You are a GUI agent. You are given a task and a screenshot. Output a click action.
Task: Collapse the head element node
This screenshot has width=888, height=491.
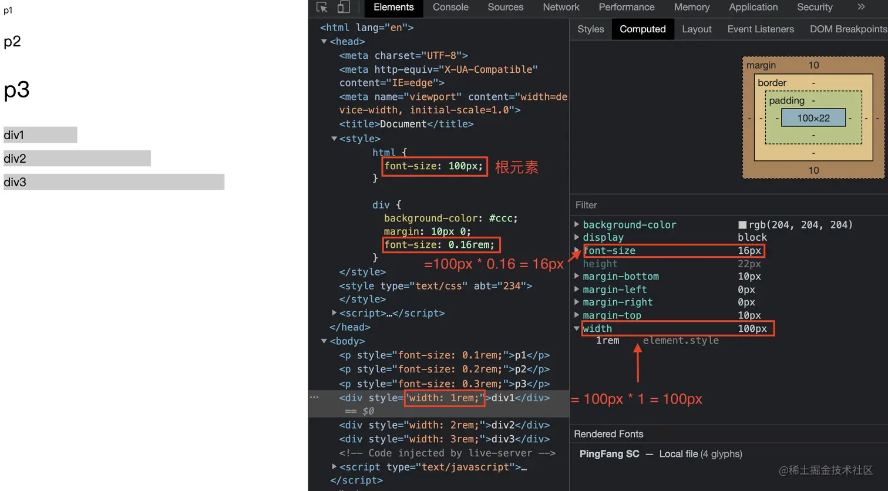(x=324, y=42)
